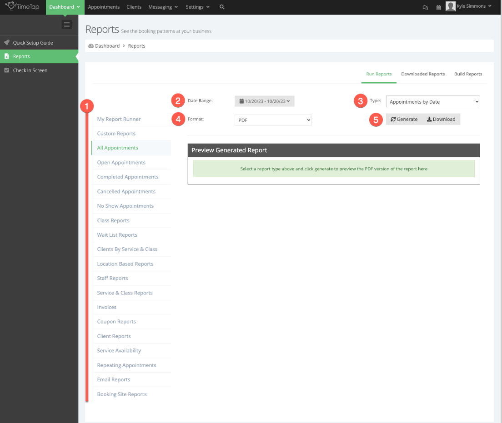Open the calendar icon in top bar
502x423 pixels.
(x=438, y=7)
